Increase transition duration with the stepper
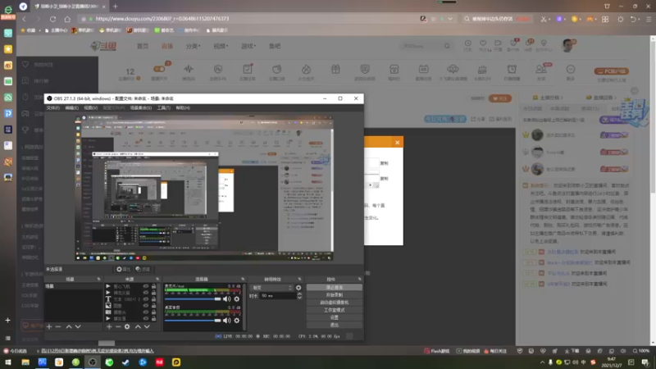The height and width of the screenshot is (369, 656). coord(299,294)
